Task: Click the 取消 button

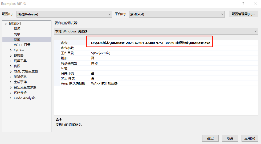Action: (230, 138)
